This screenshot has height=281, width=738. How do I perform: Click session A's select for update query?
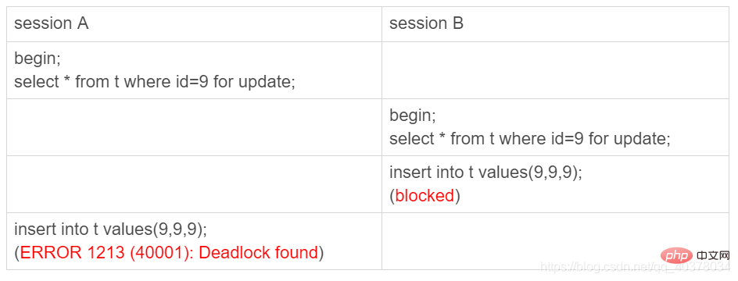click(x=154, y=82)
